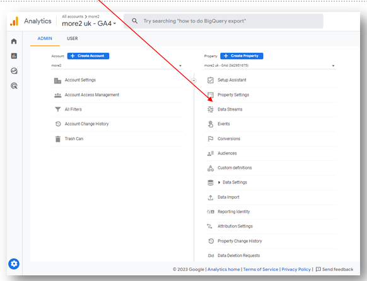The width and height of the screenshot is (367, 281).
Task: Open the Explore sidebar icon
Action: pyautogui.click(x=14, y=71)
